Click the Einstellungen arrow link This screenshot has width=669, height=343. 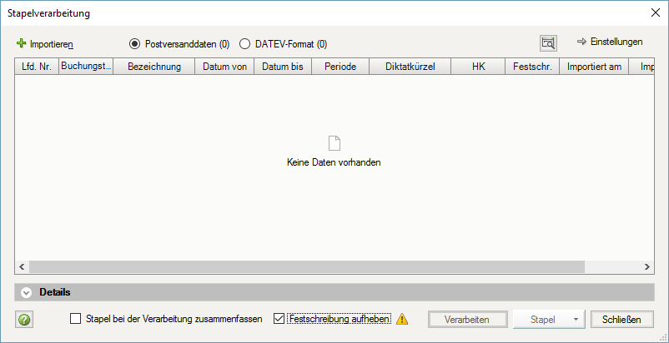click(610, 42)
